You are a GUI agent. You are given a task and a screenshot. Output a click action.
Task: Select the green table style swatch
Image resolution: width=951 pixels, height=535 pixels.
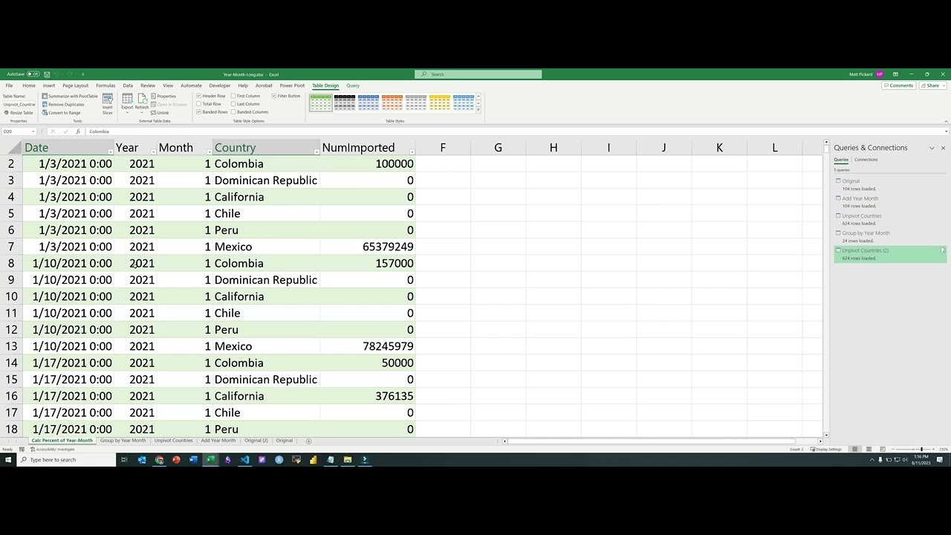coord(321,103)
